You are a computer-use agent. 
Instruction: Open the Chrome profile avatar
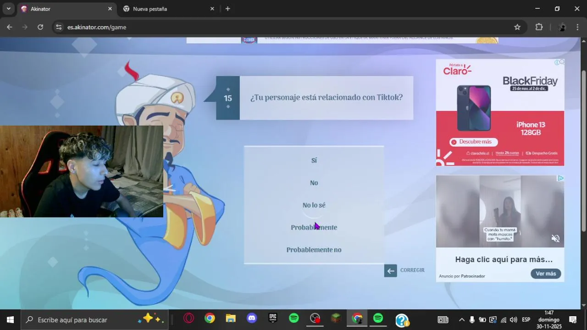point(562,27)
